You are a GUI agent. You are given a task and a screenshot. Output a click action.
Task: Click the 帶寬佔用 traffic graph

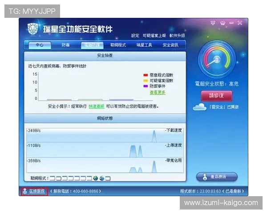click(105, 165)
